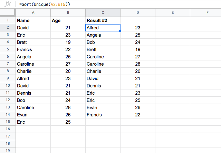221x153 pixels.
Task: Click cell C3 containing 'Angela'
Action: (103, 35)
